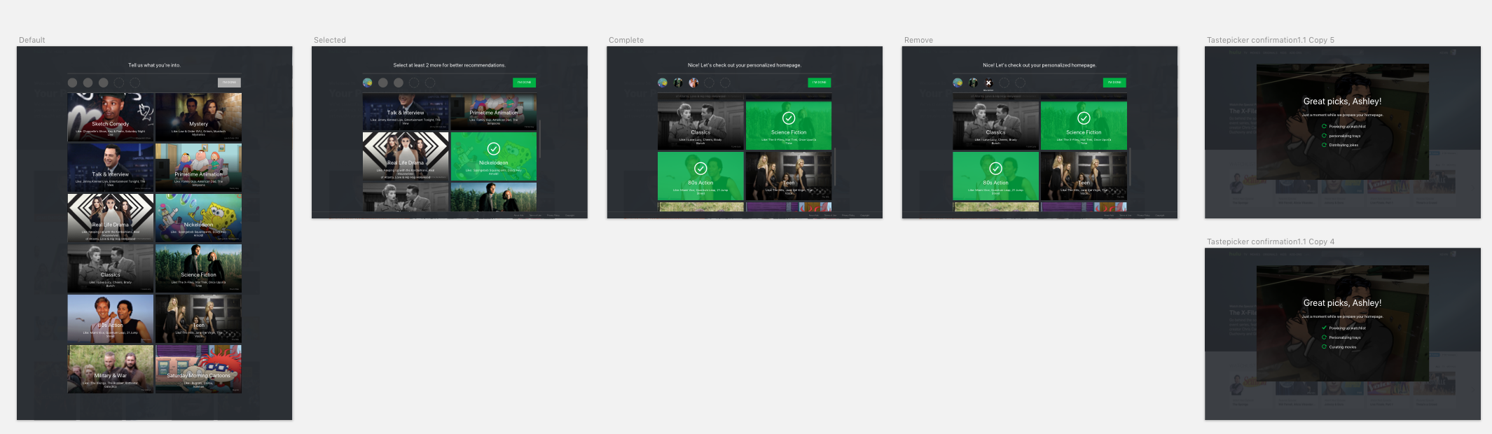Click first pick avatar in Remove artboard
Image resolution: width=1492 pixels, height=434 pixels.
pos(958,83)
